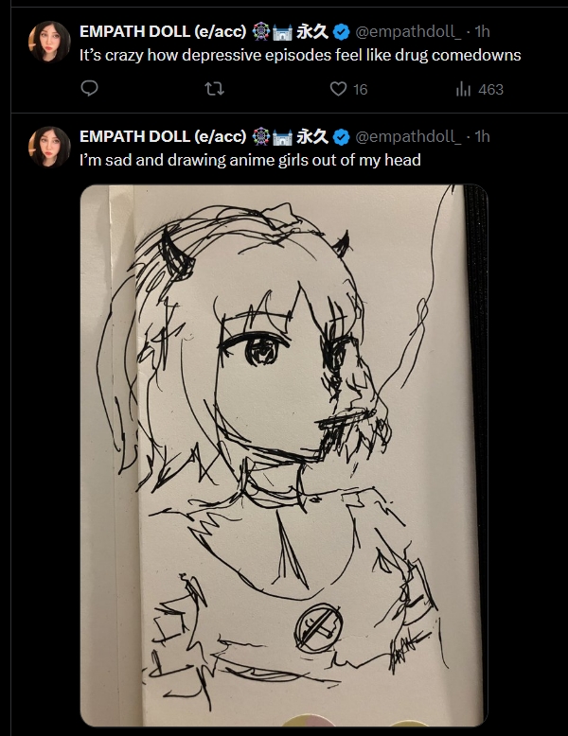Open EMPATH DOLL display name on first tweet

[x=163, y=31]
